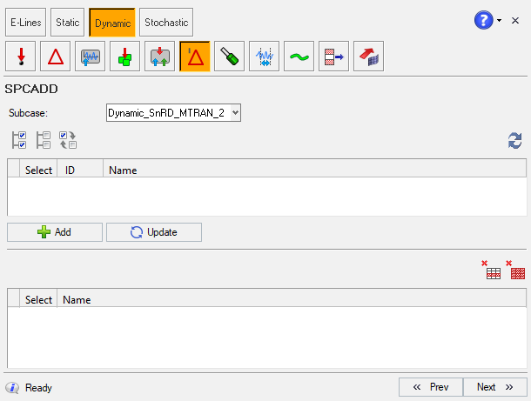This screenshot has height=401, width=531.
Task: Sort the upper table by Select column
Action: point(38,170)
